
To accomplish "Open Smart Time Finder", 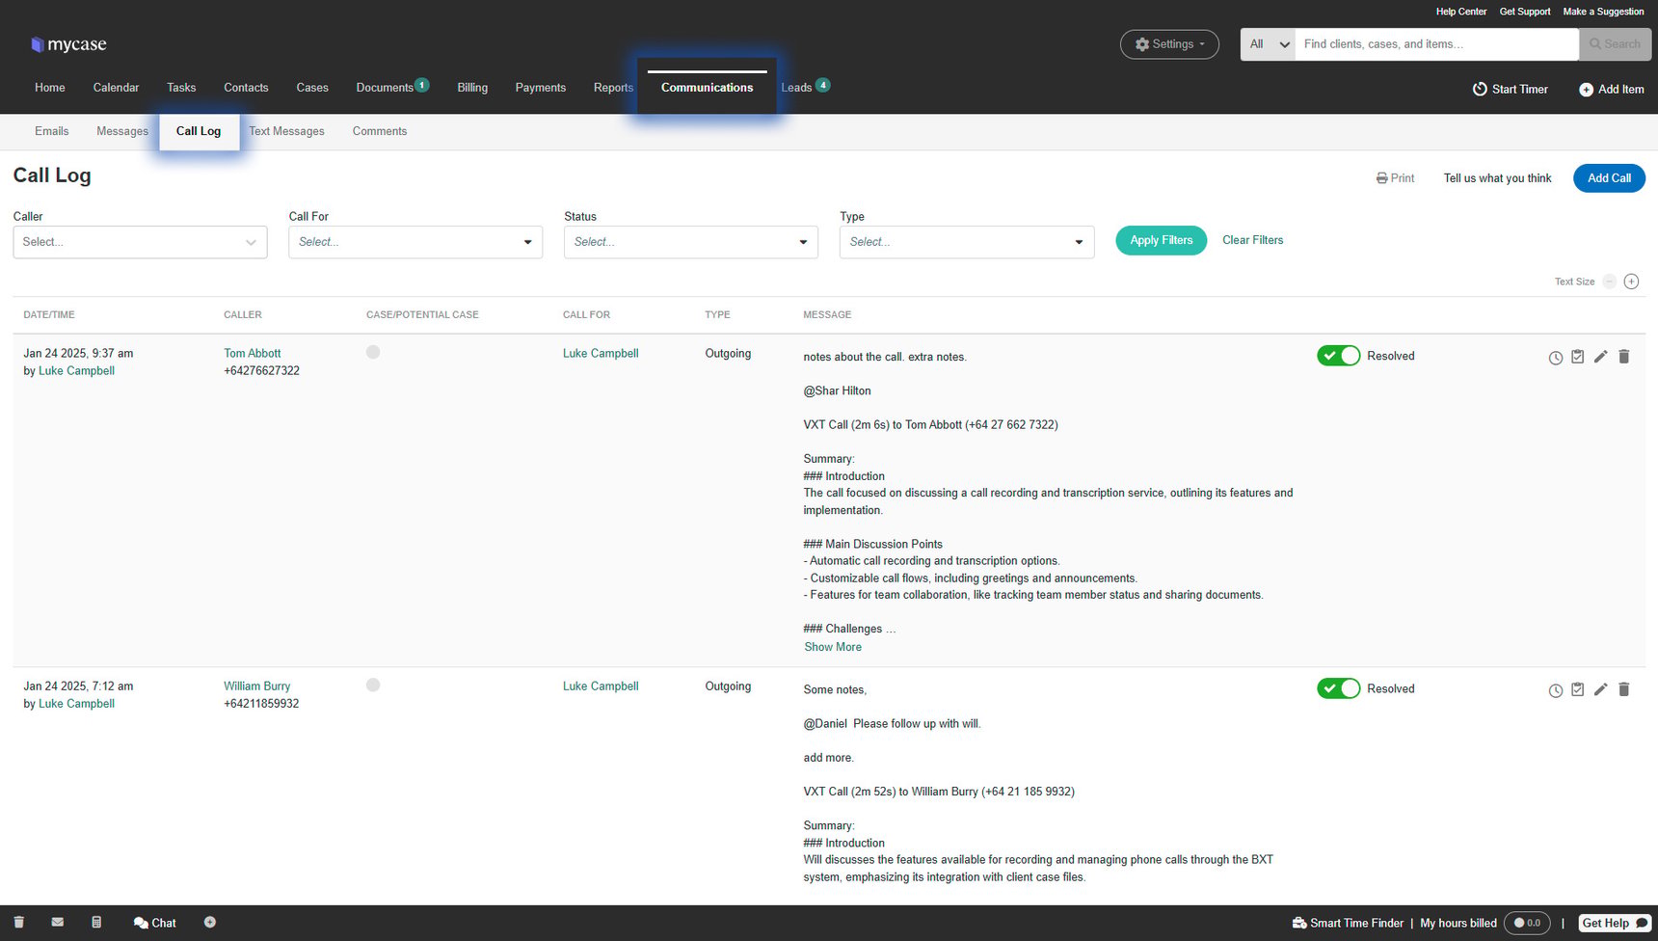I will pos(1348,923).
